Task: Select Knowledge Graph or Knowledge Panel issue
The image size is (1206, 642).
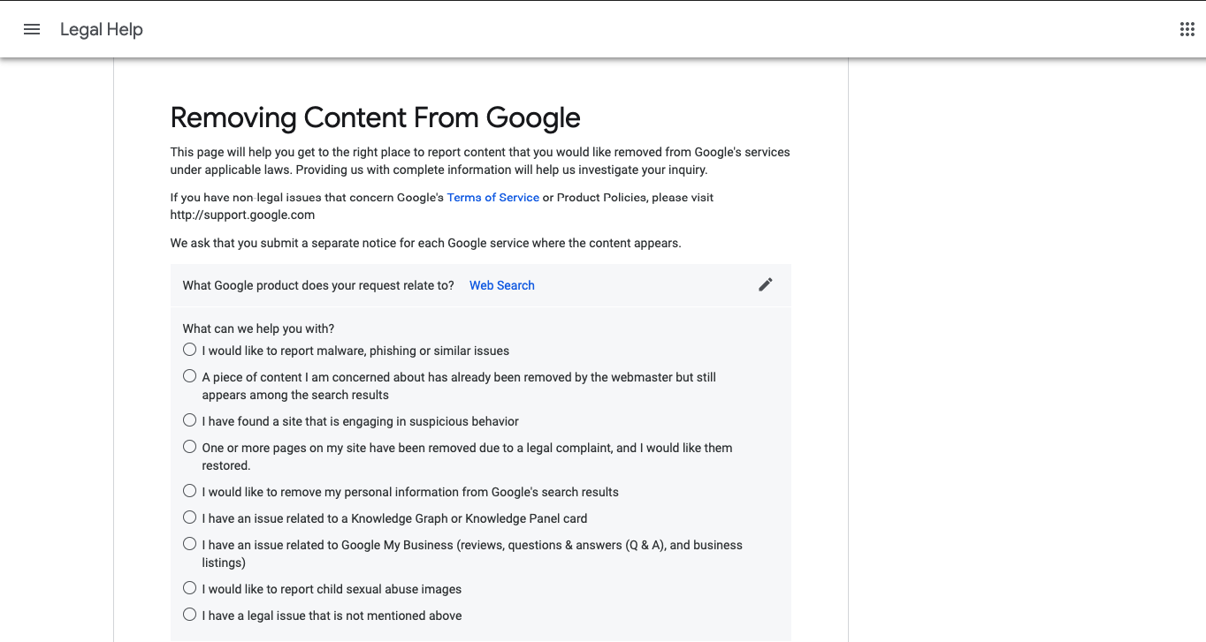Action: tap(189, 517)
